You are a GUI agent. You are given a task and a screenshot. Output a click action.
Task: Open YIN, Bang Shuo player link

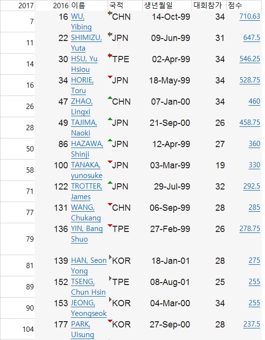tap(87, 234)
